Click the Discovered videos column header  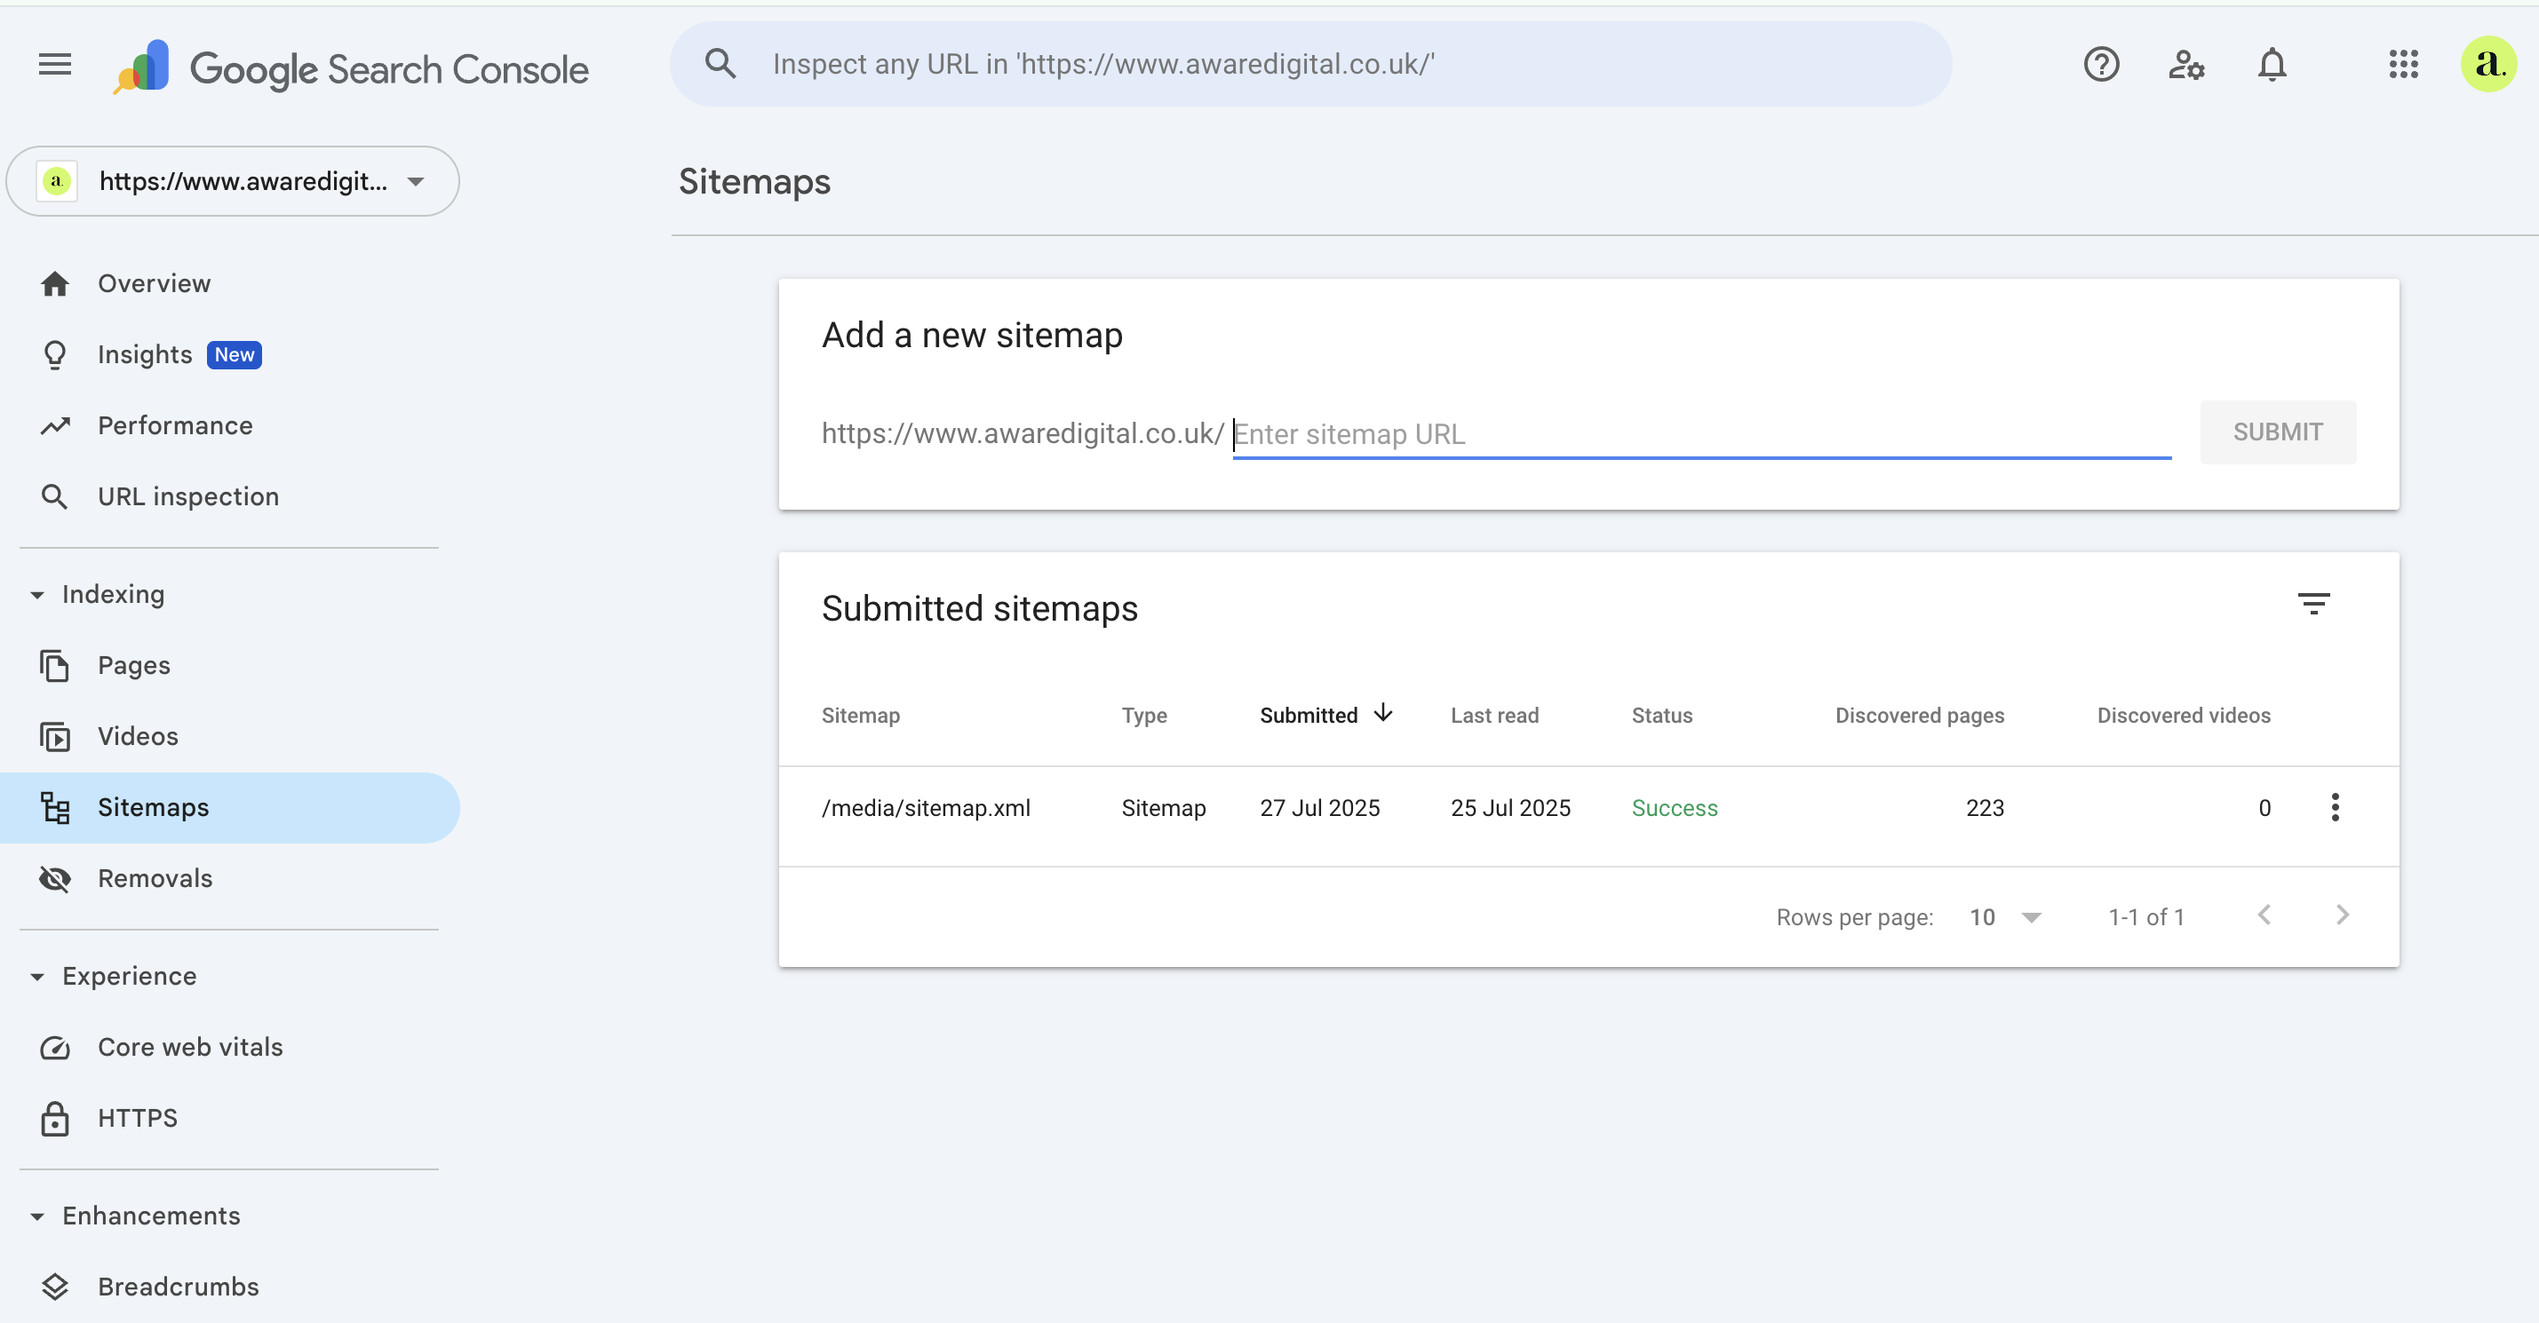click(x=2183, y=717)
